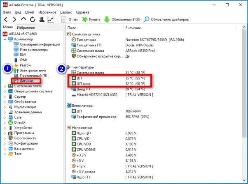Screen dimensions: 248x184
Task: Click the Температуры thermometer icon
Action: (69, 67)
